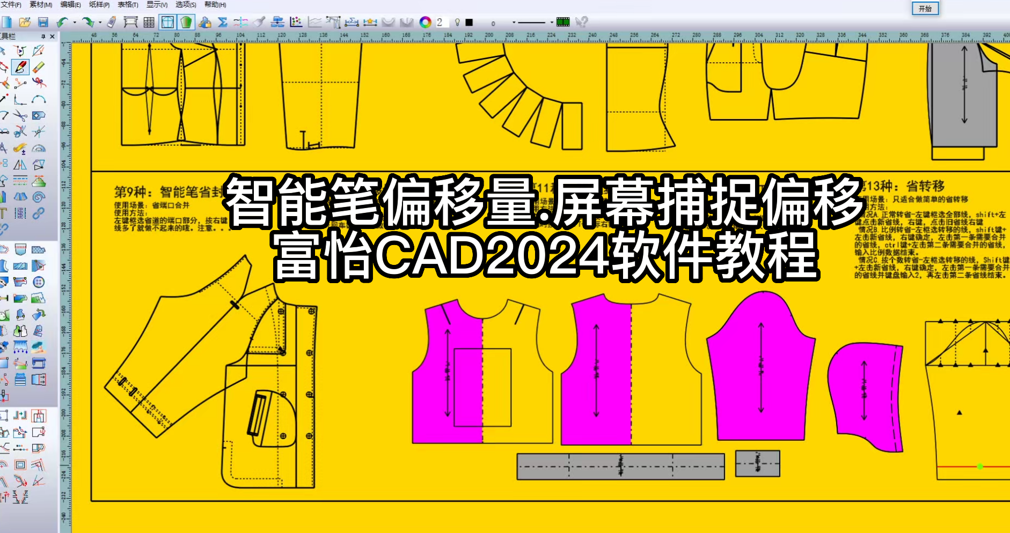The image size is (1010, 533).
Task: Select the mirror triangle tool
Action: pyautogui.click(x=20, y=165)
